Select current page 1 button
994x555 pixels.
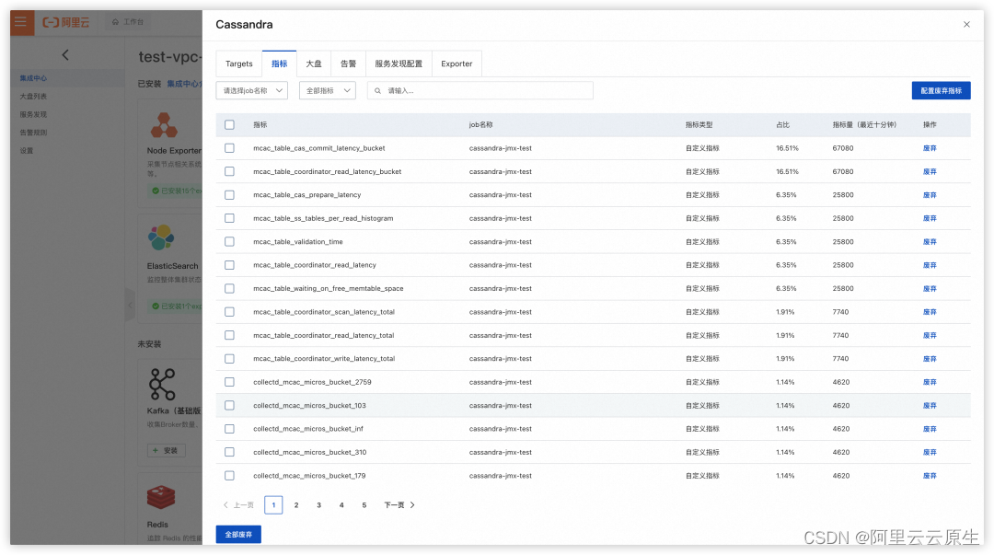pyautogui.click(x=273, y=505)
